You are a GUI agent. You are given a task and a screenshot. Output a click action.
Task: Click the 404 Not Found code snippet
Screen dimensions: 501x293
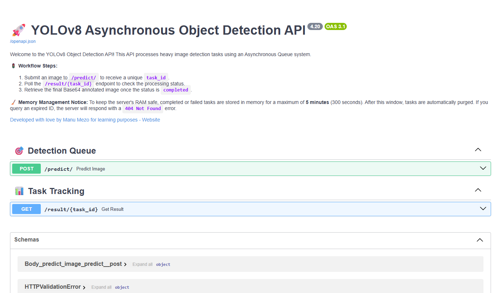143,109
